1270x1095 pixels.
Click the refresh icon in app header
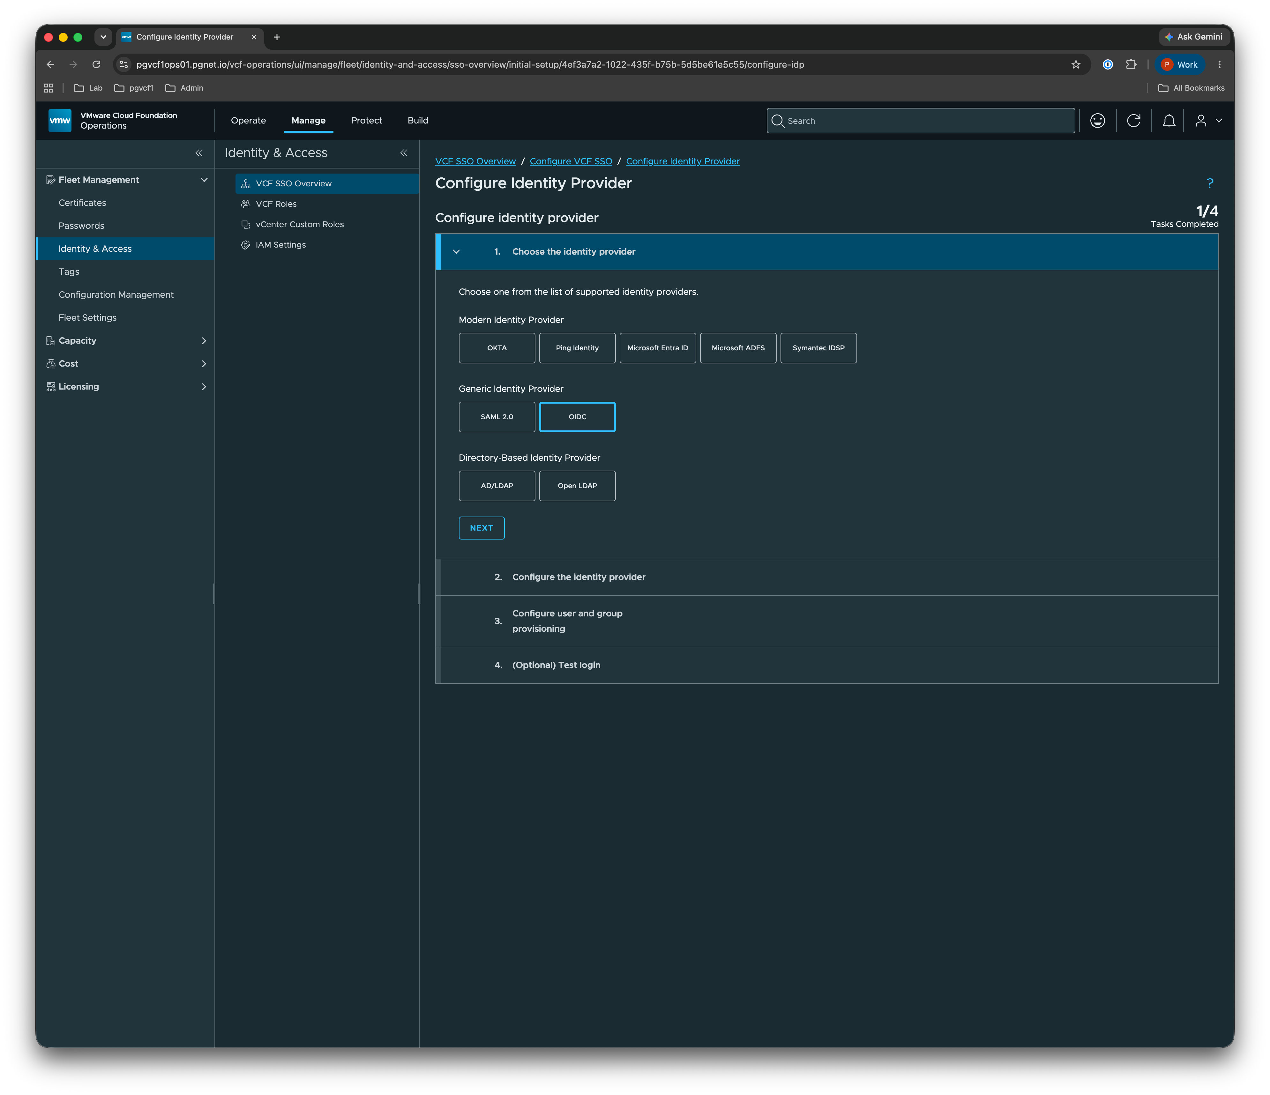[1133, 121]
